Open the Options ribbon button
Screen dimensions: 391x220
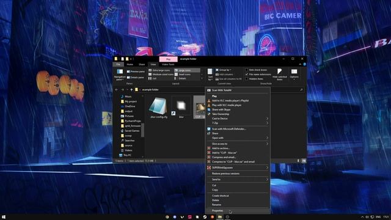point(294,75)
